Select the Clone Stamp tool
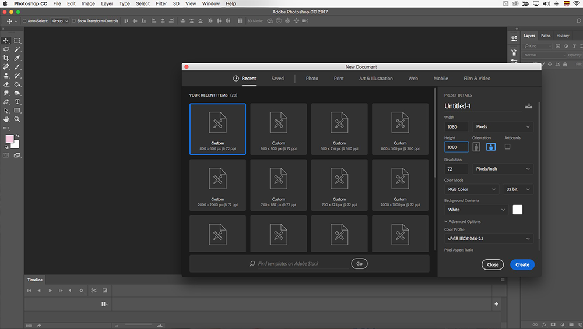 click(6, 75)
